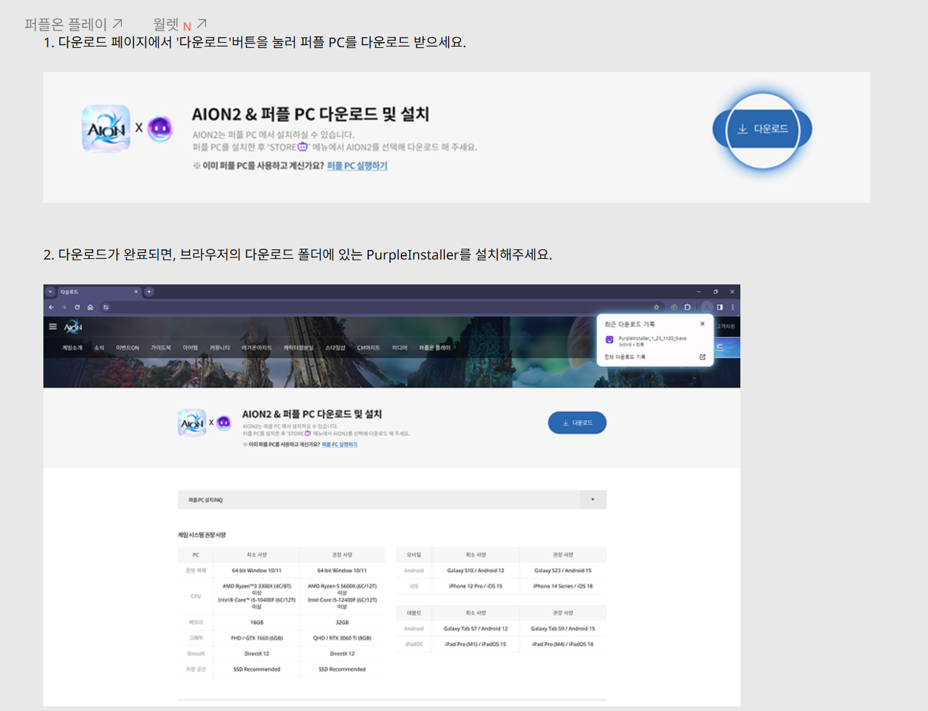Click the iPhone 12 Pro / iOS 15 cell
This screenshot has height=711, width=928.
(475, 586)
